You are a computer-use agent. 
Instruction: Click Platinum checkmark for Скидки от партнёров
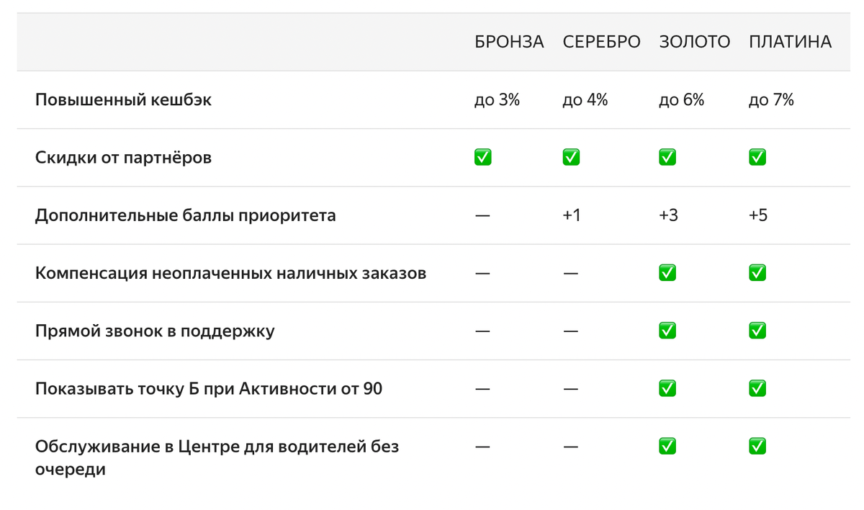(x=757, y=157)
